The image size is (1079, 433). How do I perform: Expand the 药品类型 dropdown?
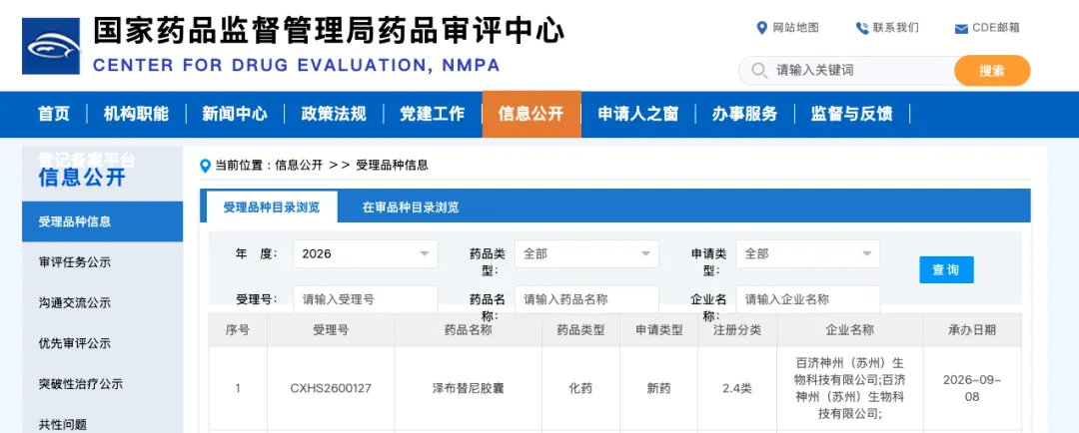[x=587, y=253]
